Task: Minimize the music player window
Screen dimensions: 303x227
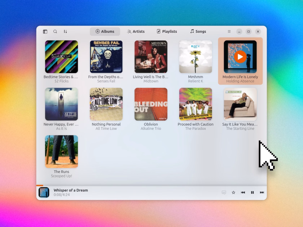Action: tap(239, 31)
